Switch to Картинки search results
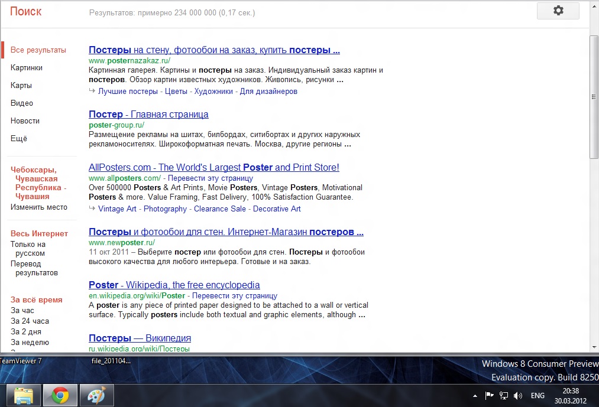599x407 pixels. point(27,67)
